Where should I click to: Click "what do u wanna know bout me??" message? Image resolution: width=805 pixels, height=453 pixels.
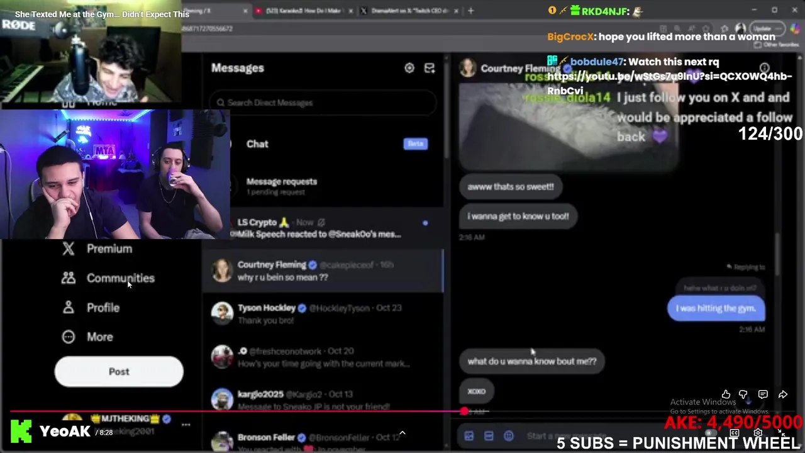[x=532, y=361]
